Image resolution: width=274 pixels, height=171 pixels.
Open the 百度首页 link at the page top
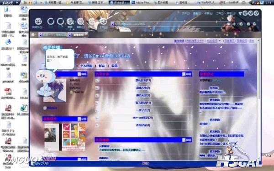(x=229, y=41)
